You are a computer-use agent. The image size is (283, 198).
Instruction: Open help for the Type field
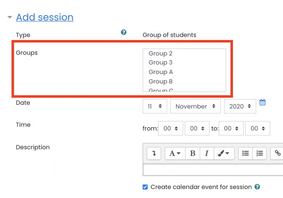[x=124, y=32]
